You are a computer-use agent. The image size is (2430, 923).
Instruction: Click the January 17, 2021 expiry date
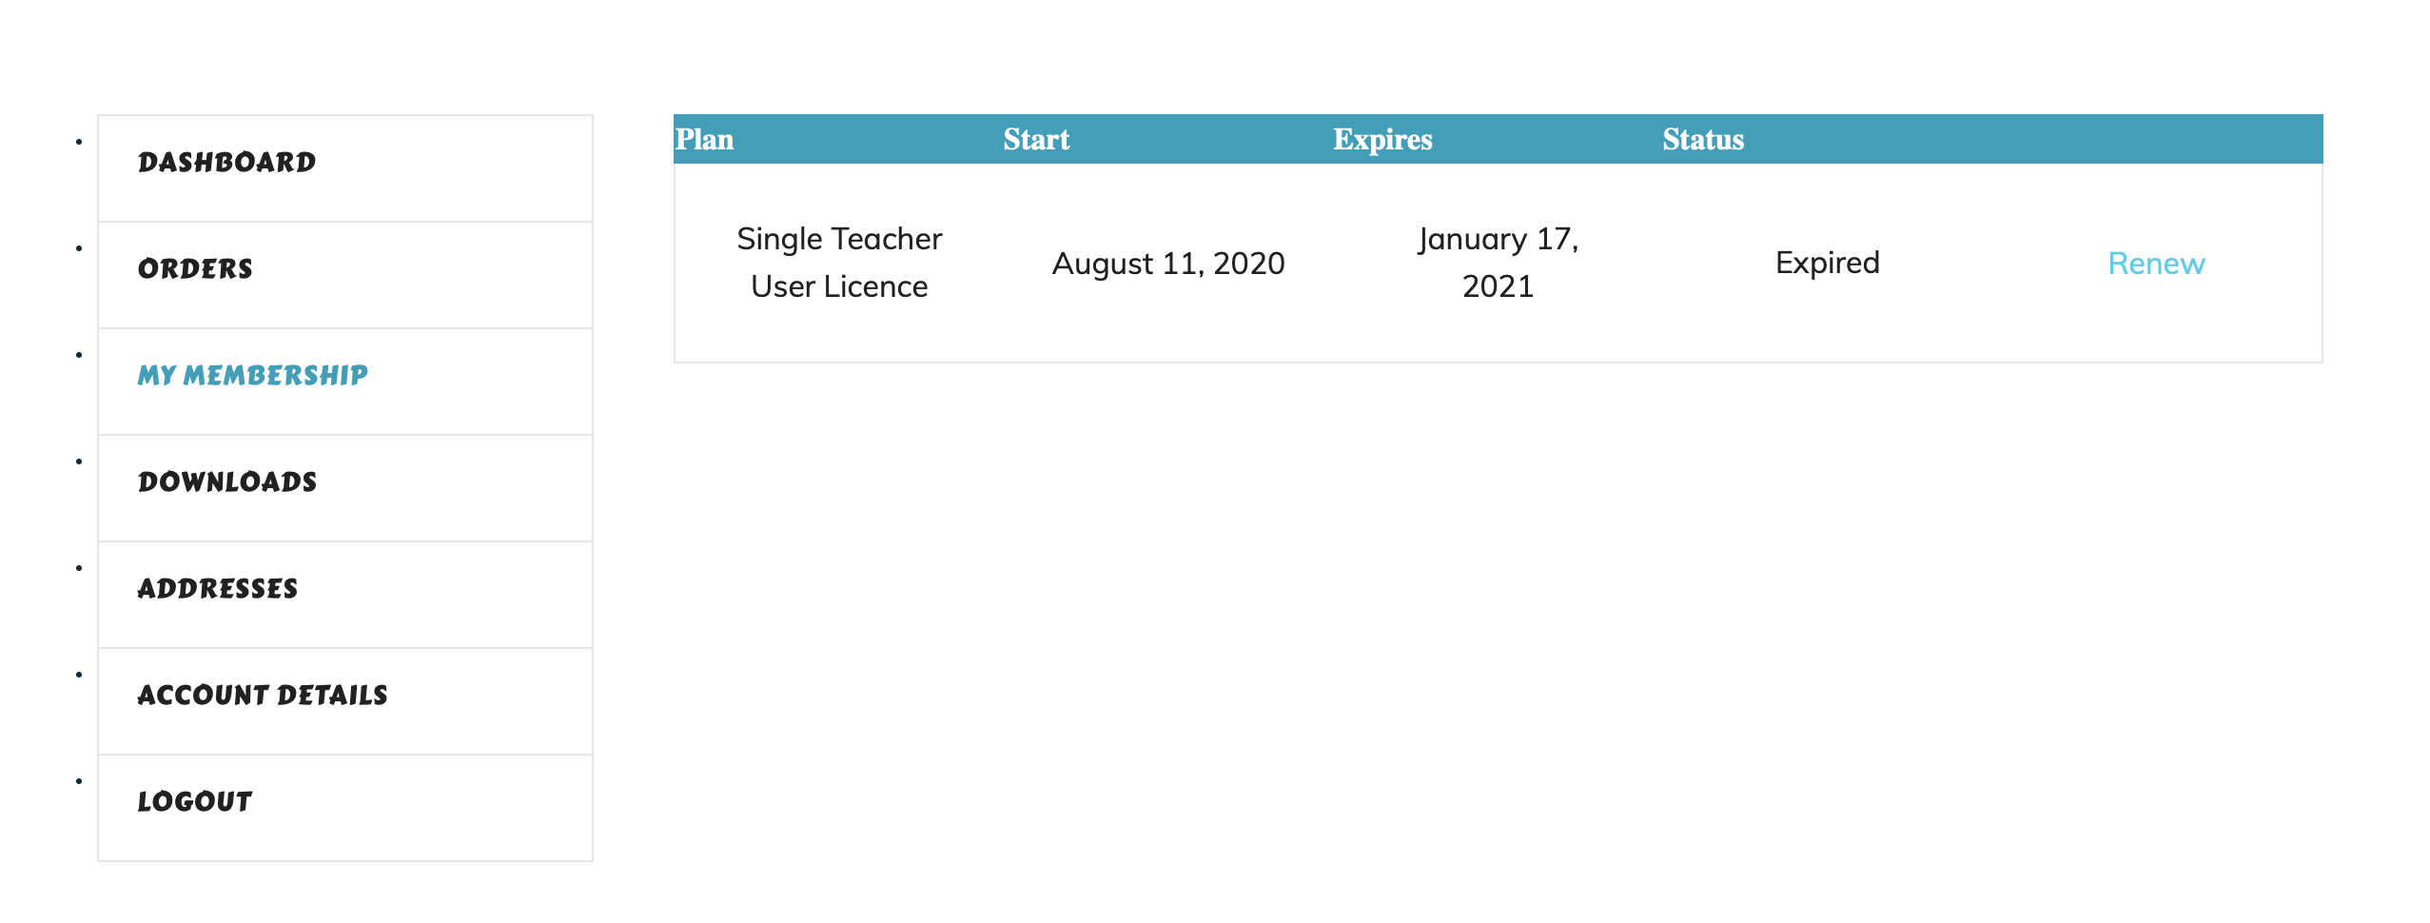1498,263
